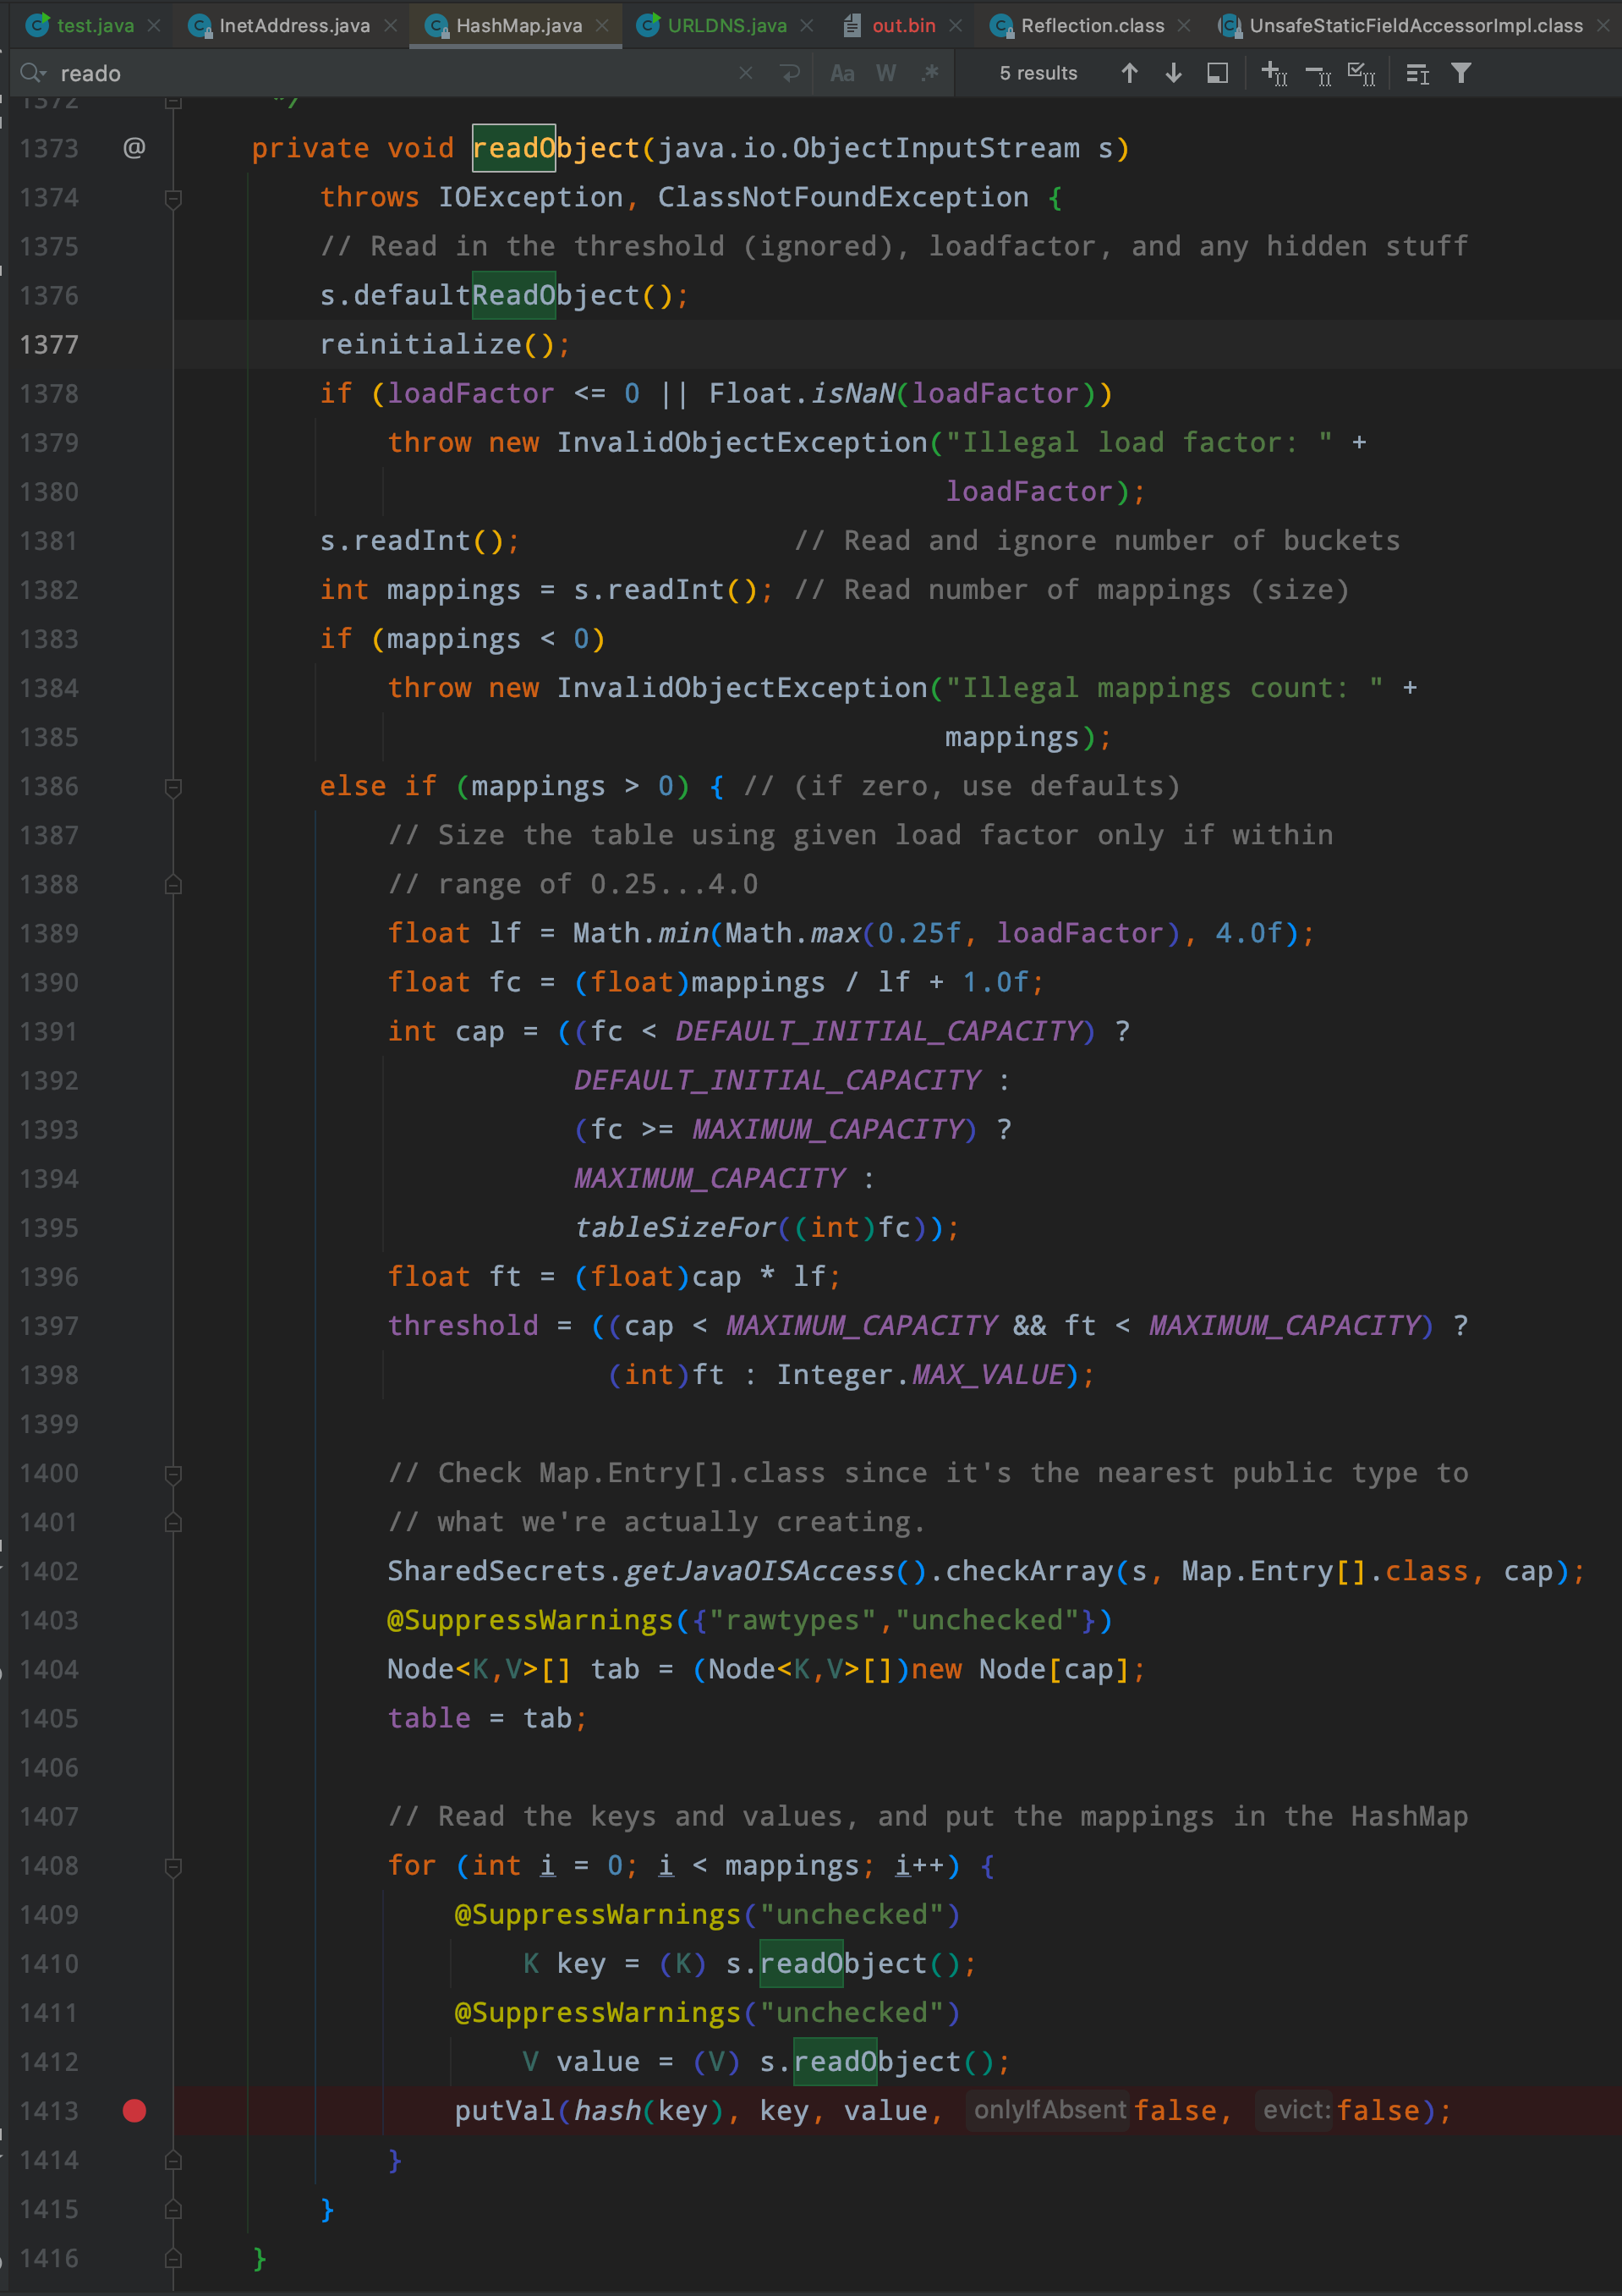Toggle match case in the search bar
Screen dimensions: 1622x2296
[x=842, y=72]
